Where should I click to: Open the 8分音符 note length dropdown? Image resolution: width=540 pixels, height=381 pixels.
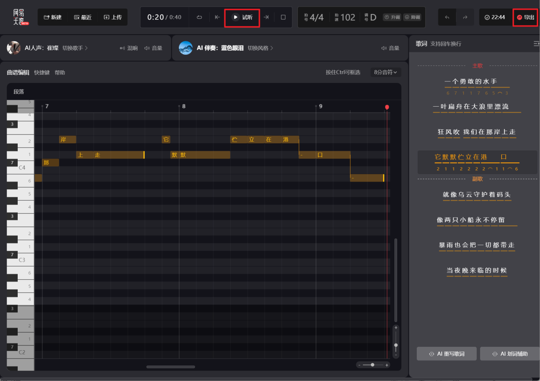[386, 72]
